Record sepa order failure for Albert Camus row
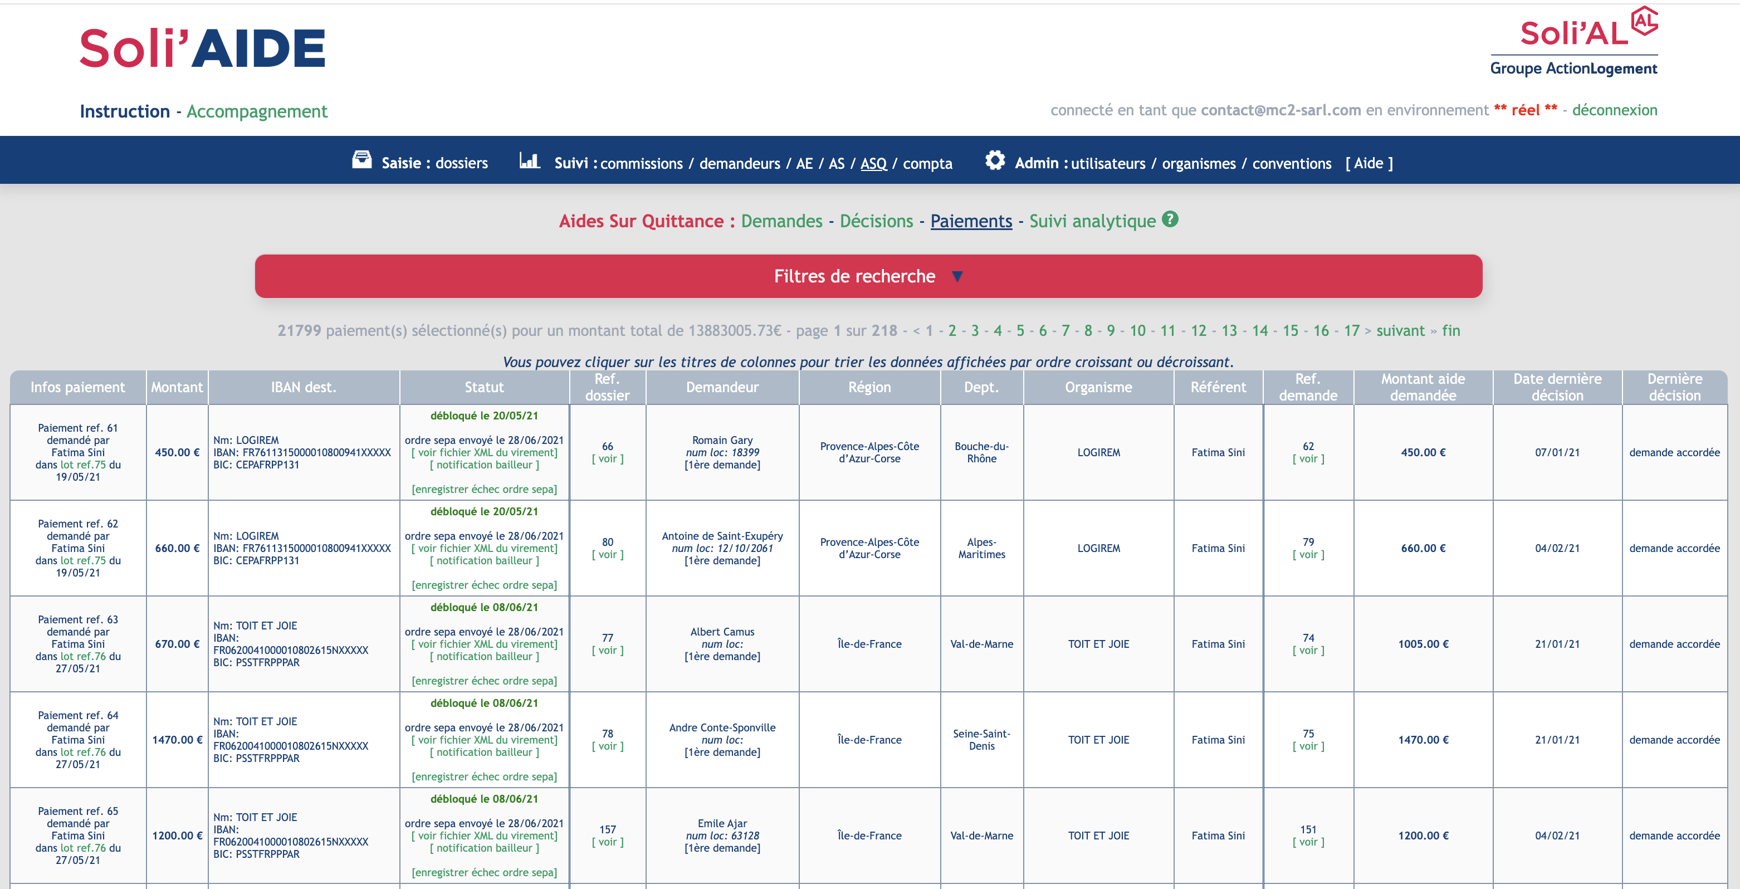 click(x=485, y=681)
